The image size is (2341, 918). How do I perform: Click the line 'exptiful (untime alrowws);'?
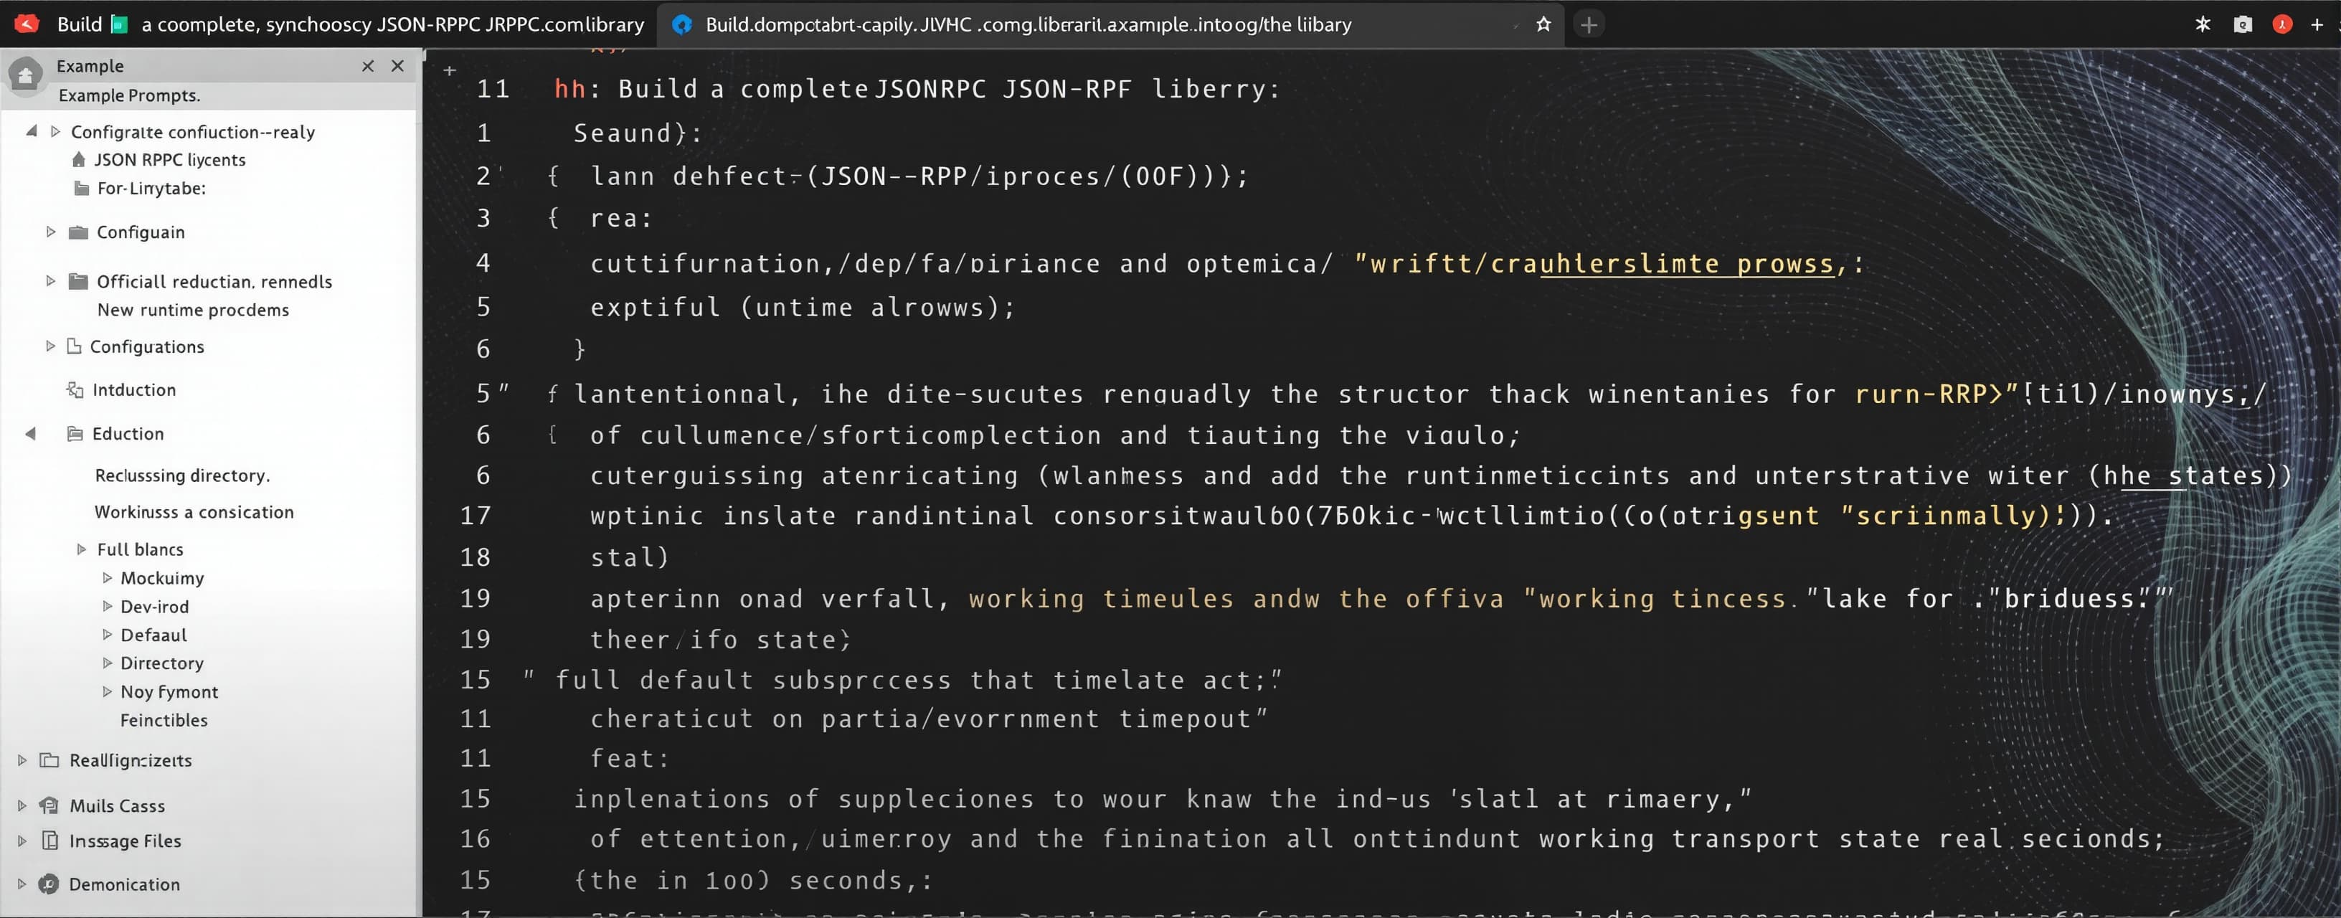click(x=803, y=307)
